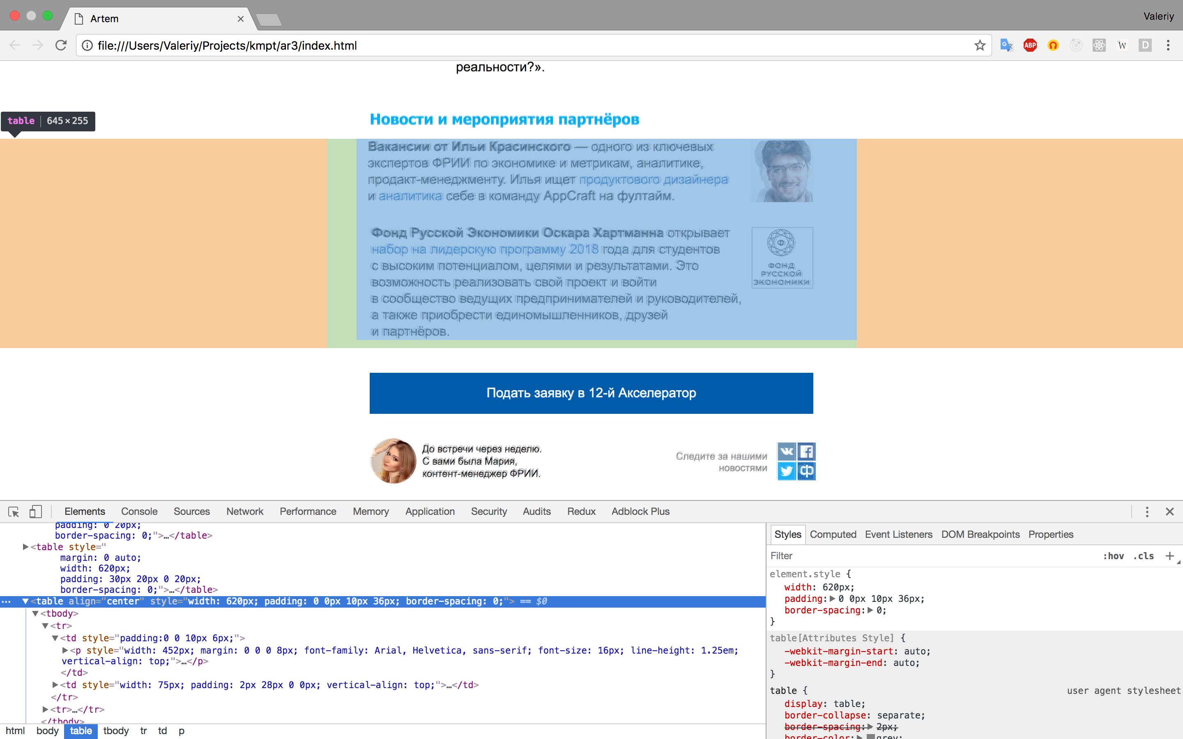Switch to the Sources tab
The height and width of the screenshot is (739, 1183).
tap(192, 511)
